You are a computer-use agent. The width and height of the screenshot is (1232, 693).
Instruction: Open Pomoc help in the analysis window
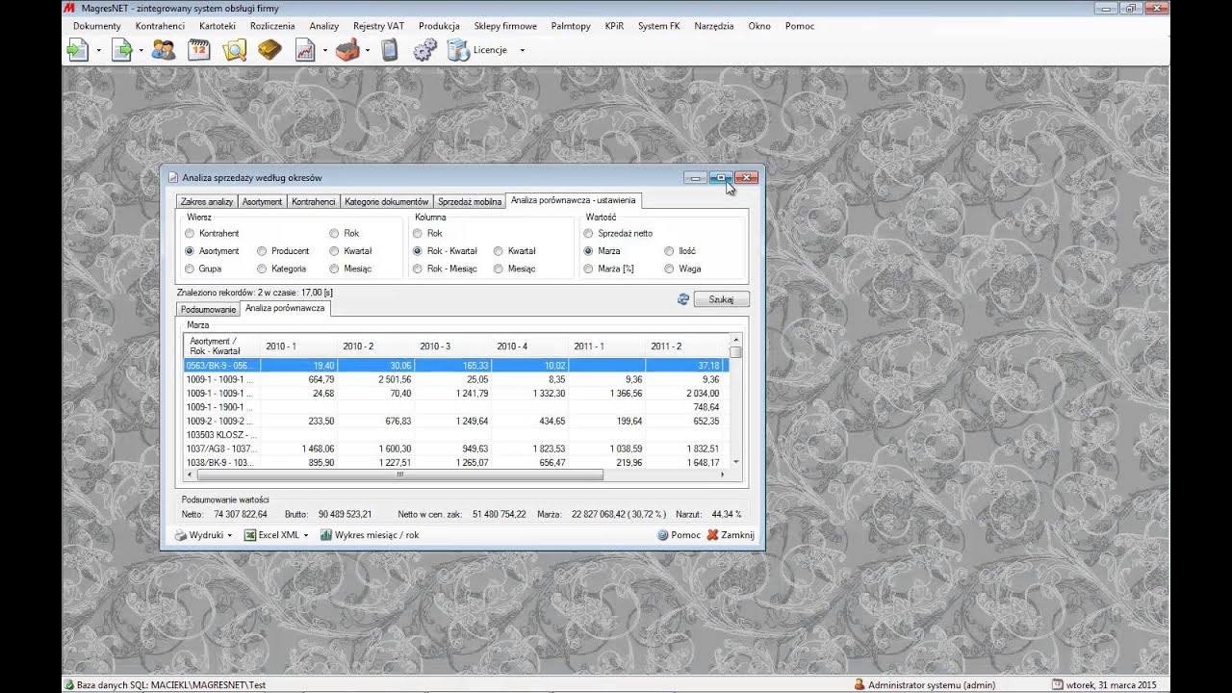point(679,535)
